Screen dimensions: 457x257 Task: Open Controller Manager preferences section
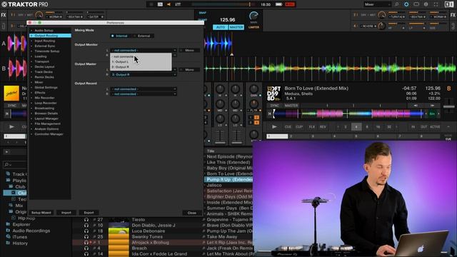49,134
